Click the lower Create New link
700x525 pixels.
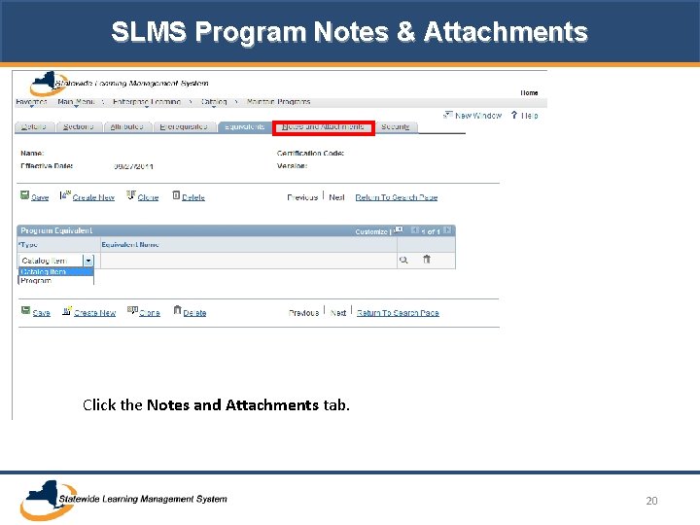[94, 313]
